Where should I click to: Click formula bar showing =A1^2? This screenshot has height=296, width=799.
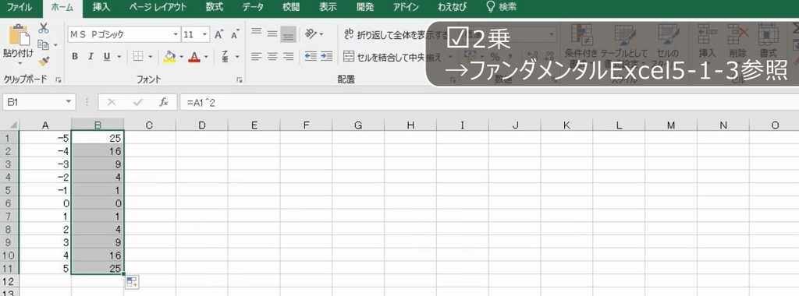pyautogui.click(x=489, y=102)
